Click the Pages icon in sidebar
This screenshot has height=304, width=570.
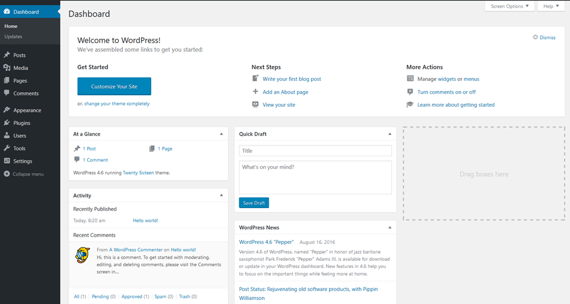(x=7, y=80)
